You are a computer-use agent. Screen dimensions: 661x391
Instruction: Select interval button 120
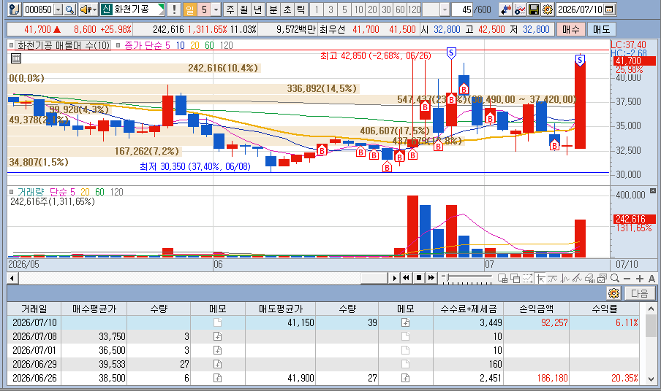pos(415,9)
